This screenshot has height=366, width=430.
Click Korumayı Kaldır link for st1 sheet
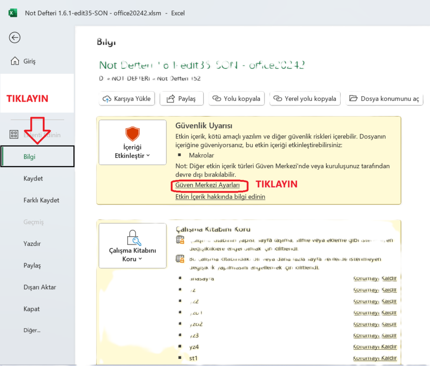(x=375, y=358)
